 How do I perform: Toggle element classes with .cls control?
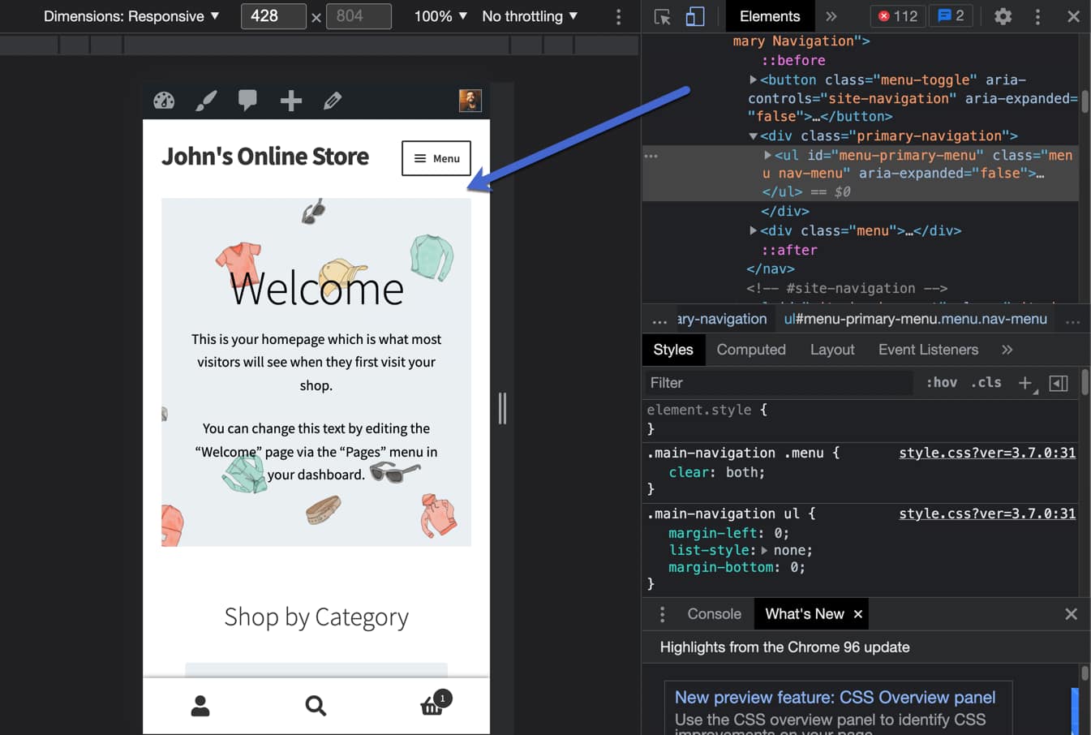pyautogui.click(x=986, y=382)
